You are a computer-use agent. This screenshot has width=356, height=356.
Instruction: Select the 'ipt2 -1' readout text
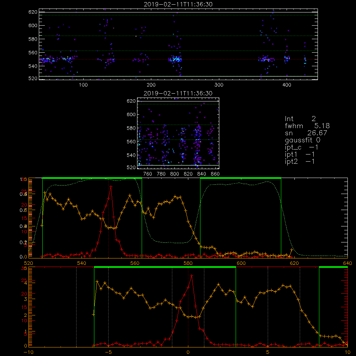[299, 162]
